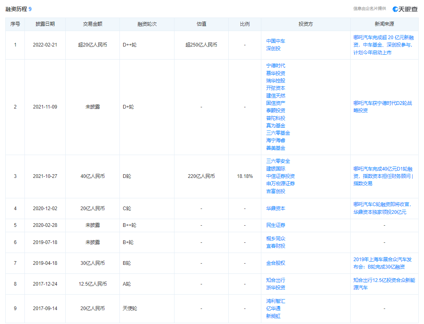
Task: Click the 新闻来源 column header
Action: point(384,24)
